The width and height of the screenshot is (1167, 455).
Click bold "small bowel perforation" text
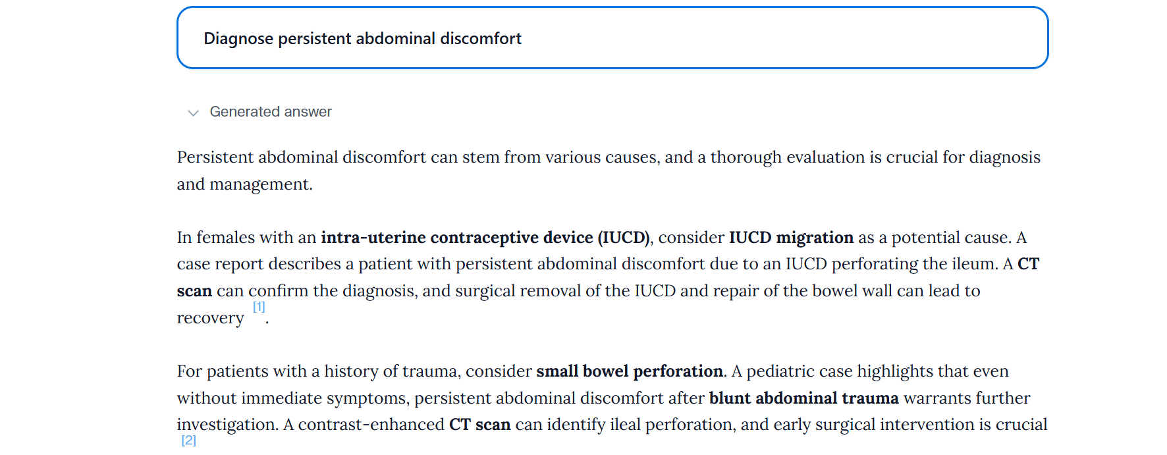[x=629, y=371]
